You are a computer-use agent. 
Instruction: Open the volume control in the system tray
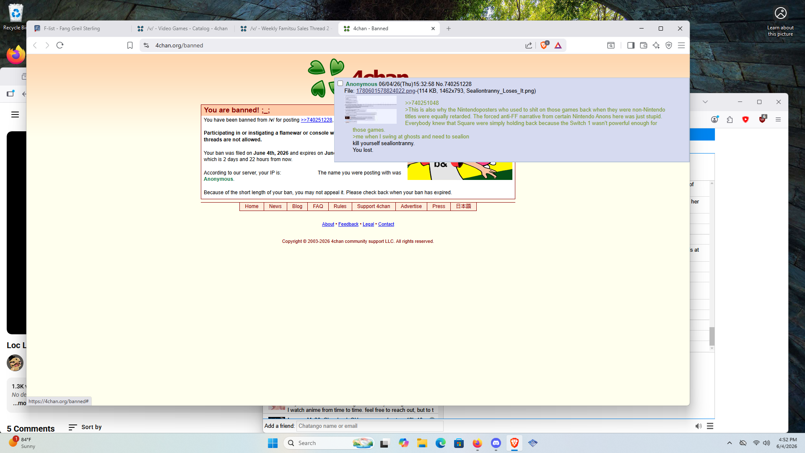coord(766,443)
